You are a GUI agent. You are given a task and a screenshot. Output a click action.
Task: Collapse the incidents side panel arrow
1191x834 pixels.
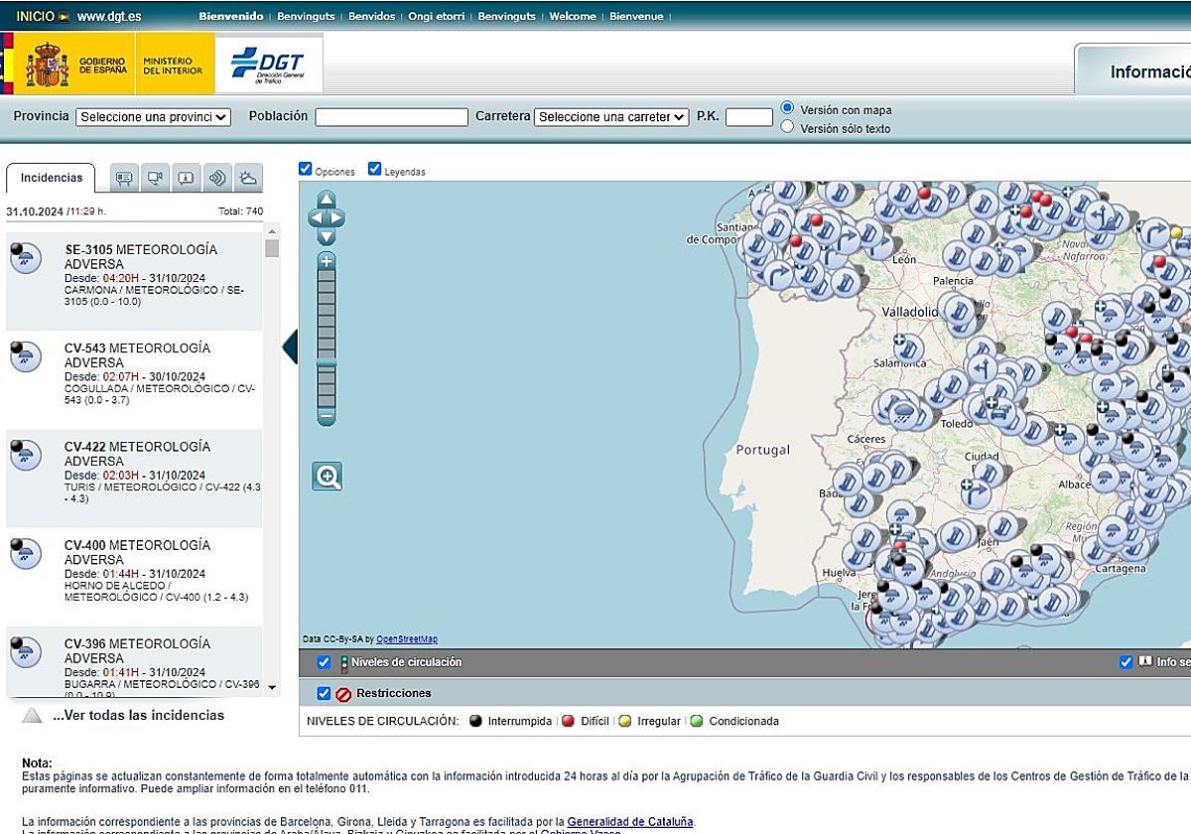pos(290,347)
